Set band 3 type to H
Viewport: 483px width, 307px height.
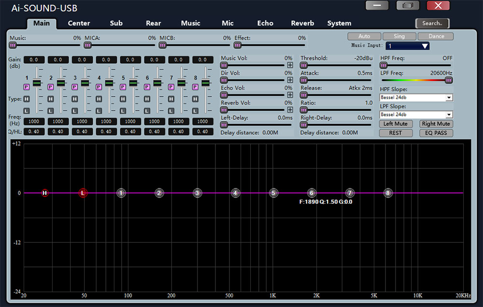click(x=74, y=99)
